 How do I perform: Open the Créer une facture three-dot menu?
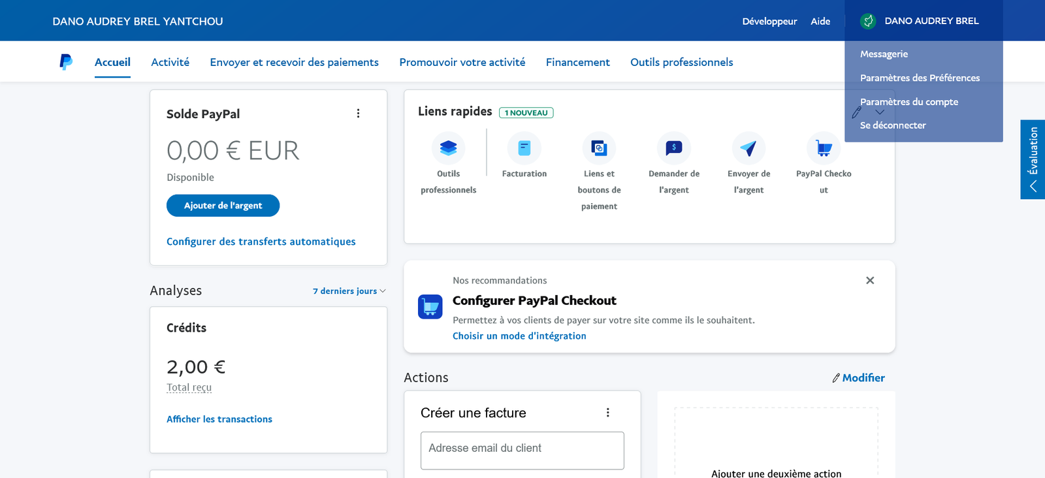pos(607,413)
